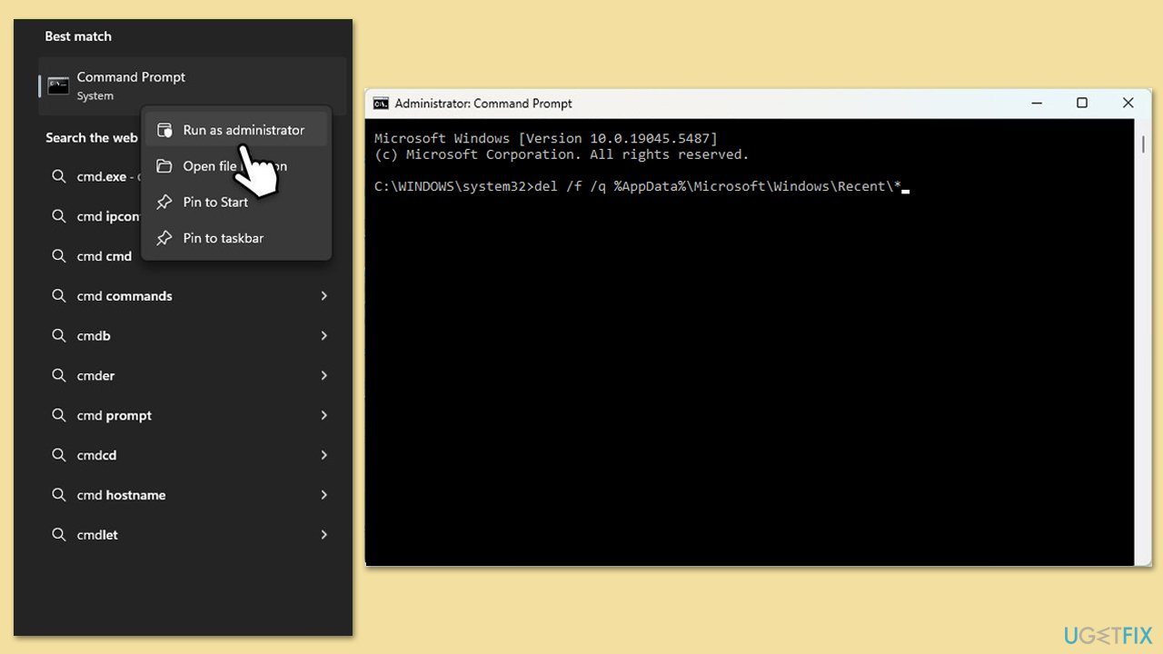
Task: Expand the cmdb suggestion arrow
Action: [x=324, y=336]
